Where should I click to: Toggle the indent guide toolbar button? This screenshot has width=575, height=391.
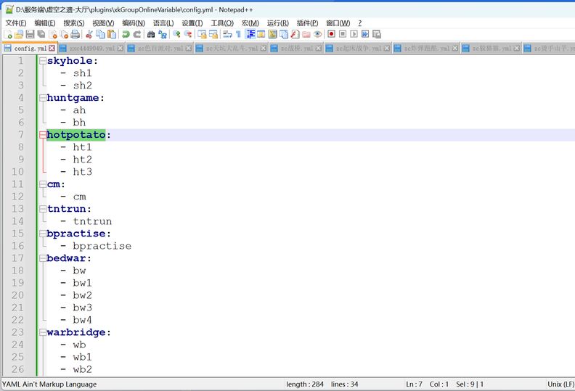(250, 34)
